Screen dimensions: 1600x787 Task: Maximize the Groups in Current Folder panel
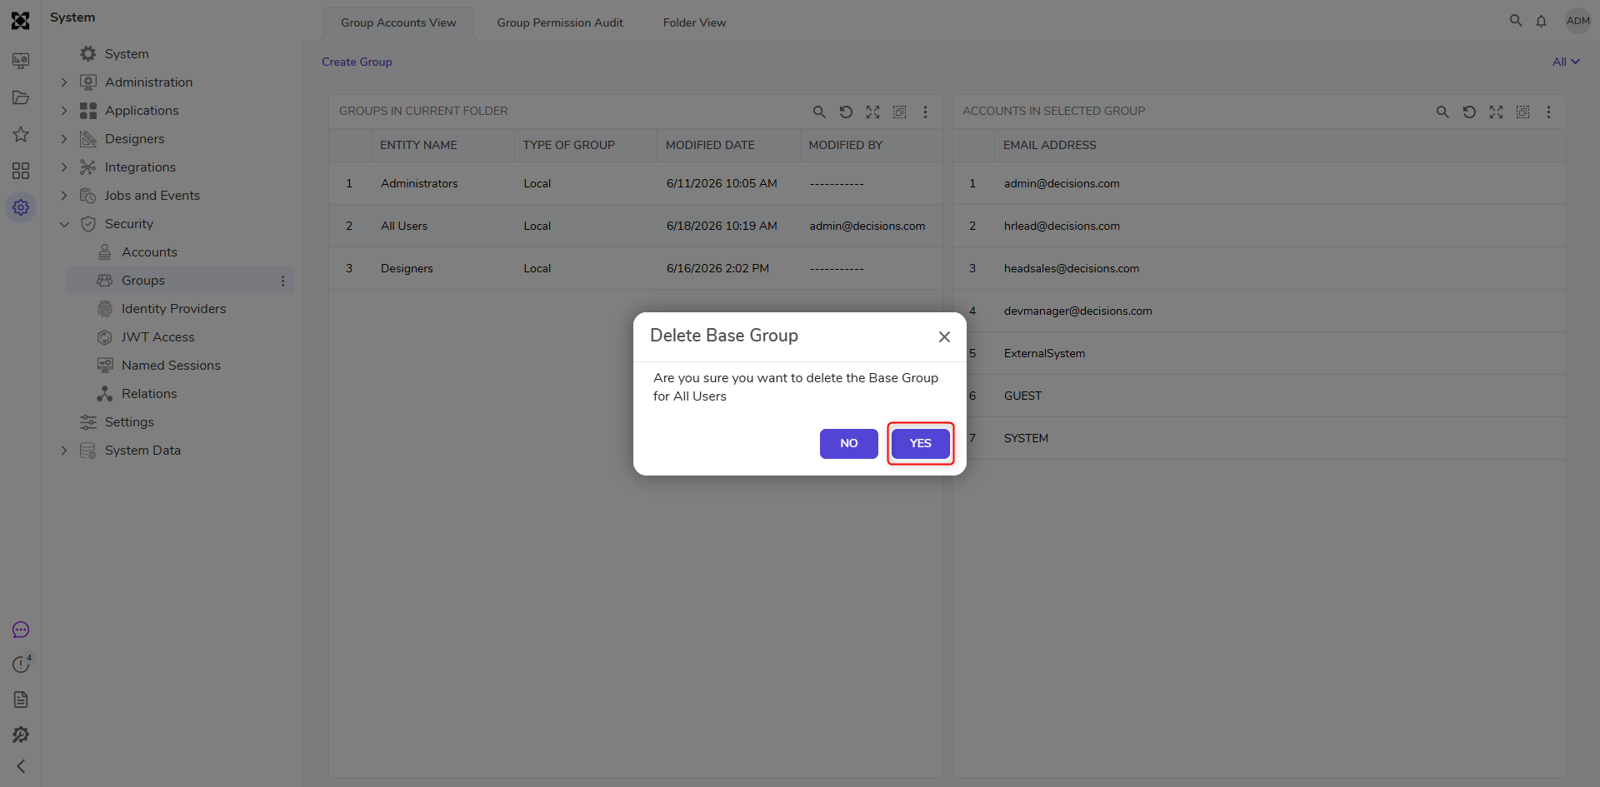pyautogui.click(x=872, y=112)
